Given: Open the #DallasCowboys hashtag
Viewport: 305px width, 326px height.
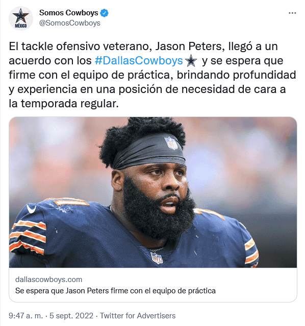Looking at the screenshot, I should tap(139, 61).
